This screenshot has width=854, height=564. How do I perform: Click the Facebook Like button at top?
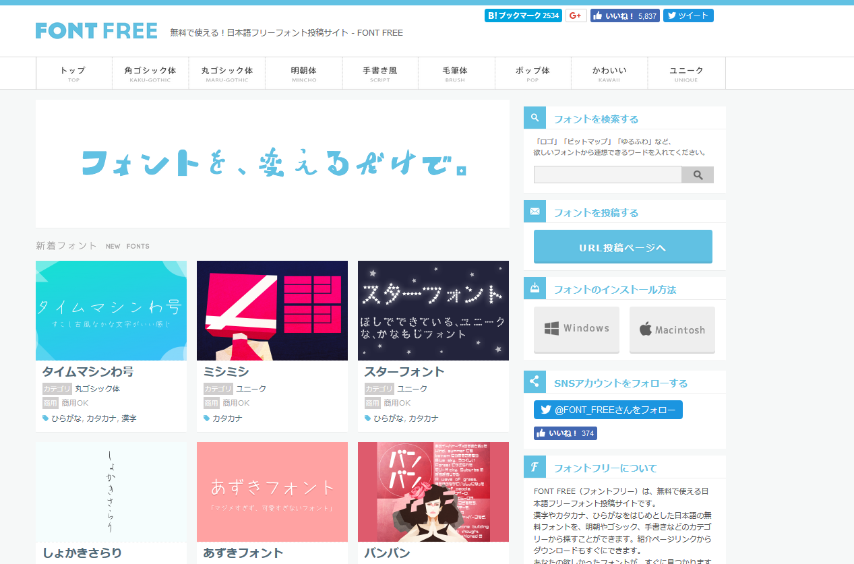624,15
